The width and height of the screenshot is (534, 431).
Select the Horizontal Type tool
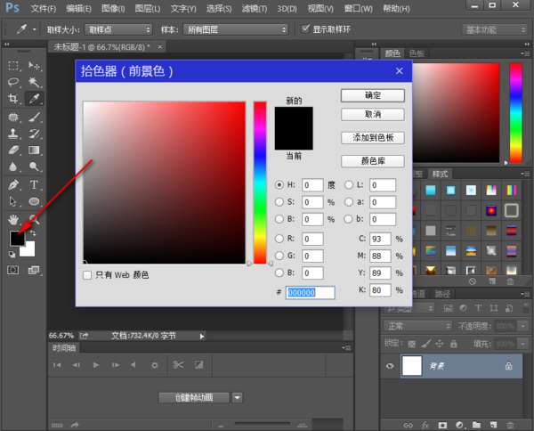(35, 184)
